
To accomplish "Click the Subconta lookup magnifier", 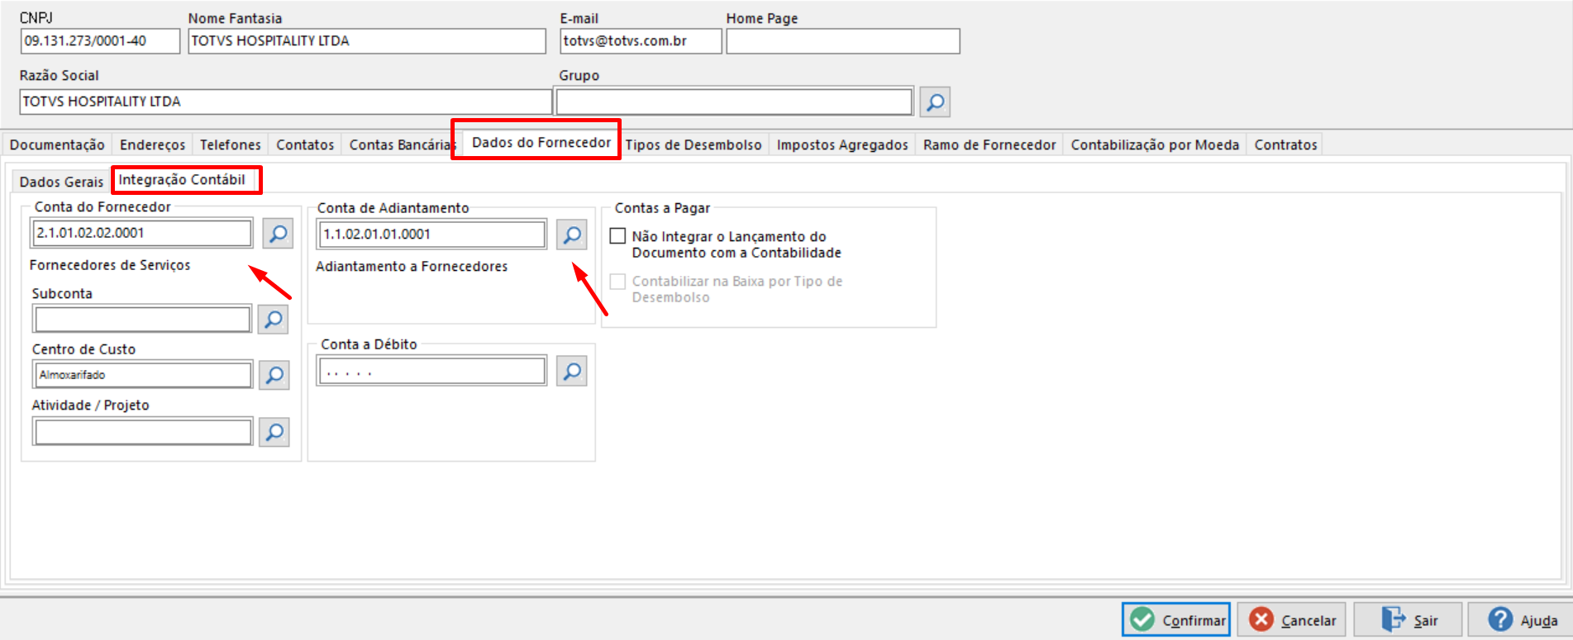I will pyautogui.click(x=273, y=319).
